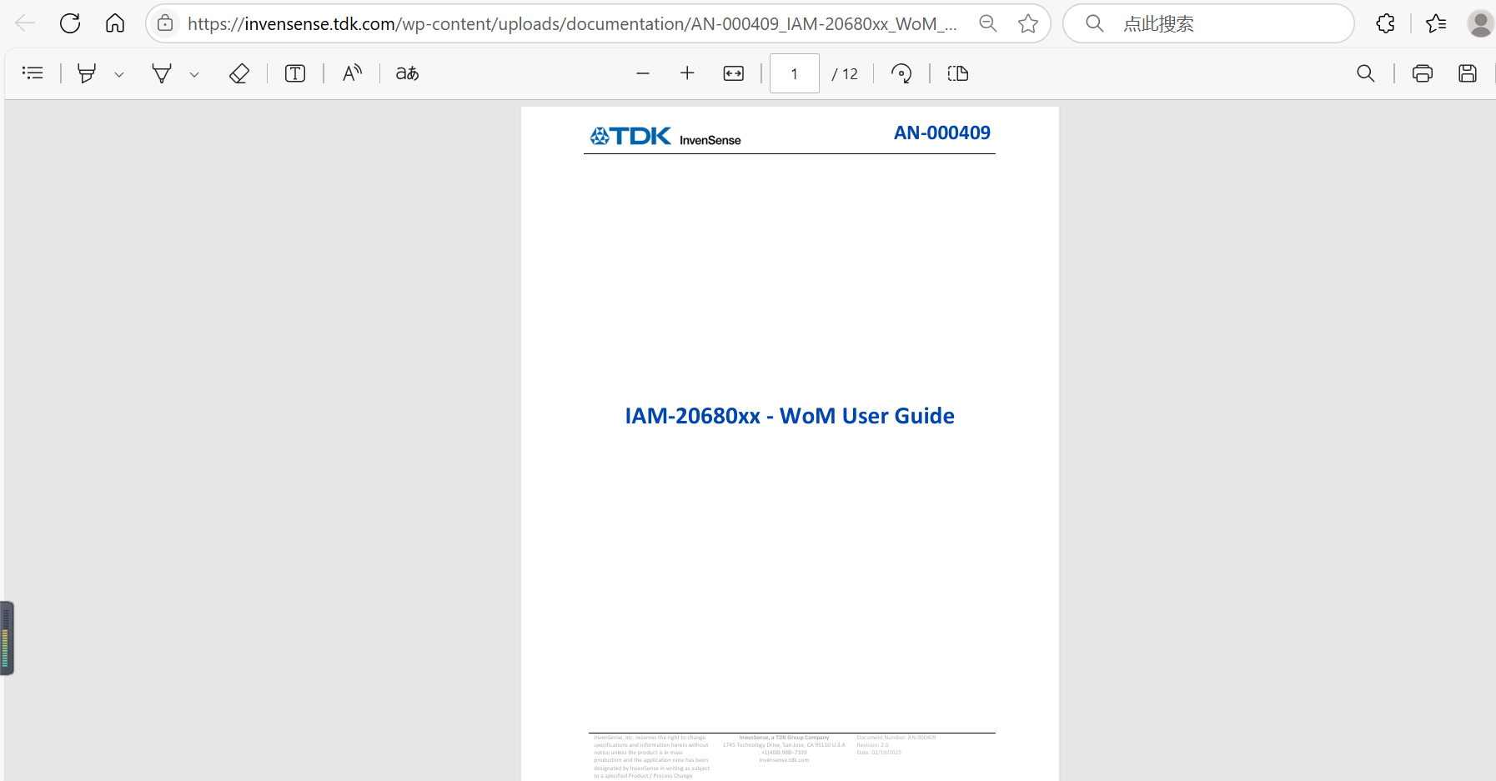Rotate the PDF page

click(x=901, y=73)
